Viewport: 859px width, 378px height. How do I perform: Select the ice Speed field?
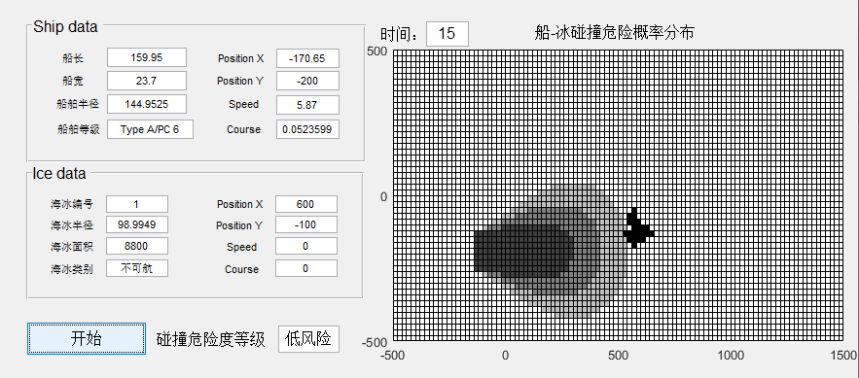306,247
